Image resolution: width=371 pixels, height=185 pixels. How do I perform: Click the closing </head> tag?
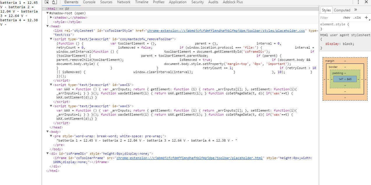56,127
